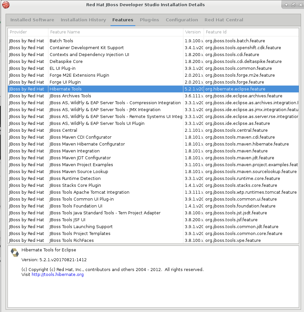Select Server Tools - Compression Integration row
304x312 pixels.
tap(153, 103)
